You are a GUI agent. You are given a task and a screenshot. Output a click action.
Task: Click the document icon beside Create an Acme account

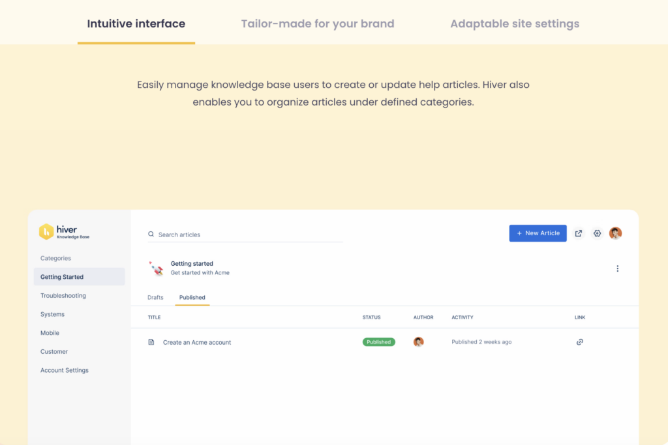[151, 342]
